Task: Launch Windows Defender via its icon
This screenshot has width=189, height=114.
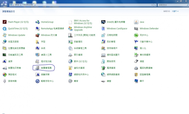Action: coord(136,29)
